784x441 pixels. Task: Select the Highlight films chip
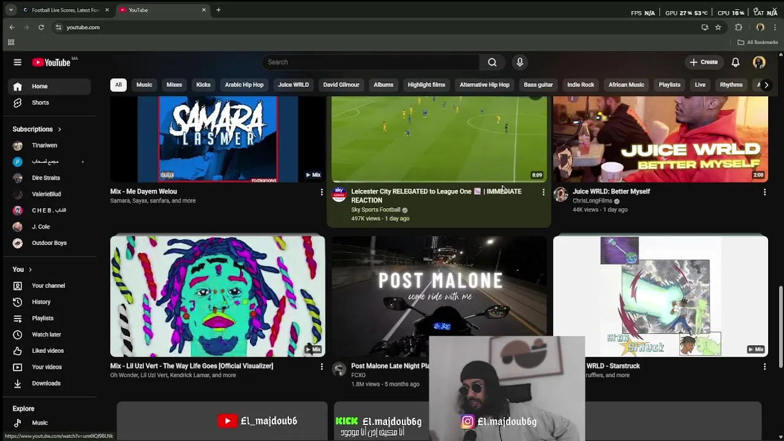click(x=426, y=85)
